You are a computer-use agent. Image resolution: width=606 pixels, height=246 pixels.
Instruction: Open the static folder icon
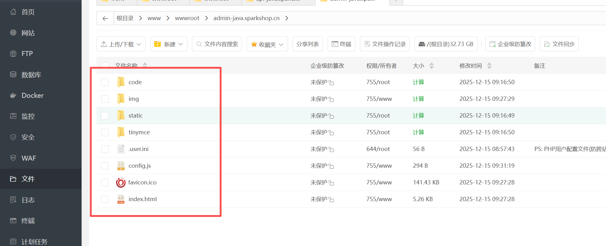(x=121, y=116)
